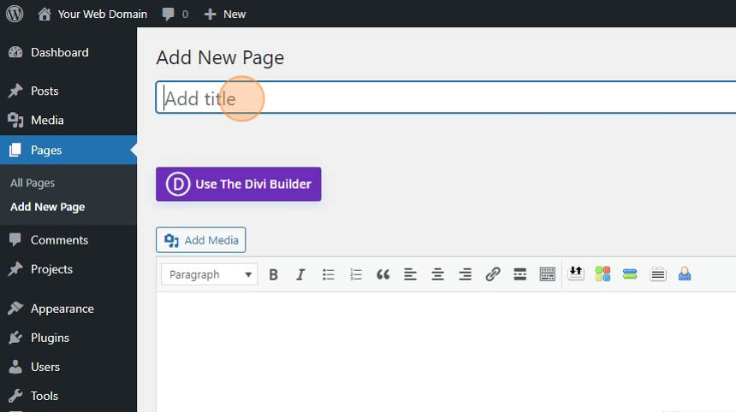Click the Pages documents icon
The image size is (736, 412).
click(15, 150)
